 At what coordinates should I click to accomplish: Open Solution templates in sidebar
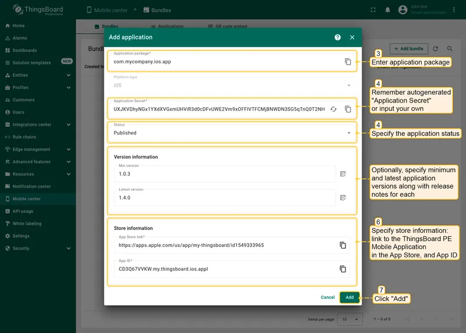[38, 63]
